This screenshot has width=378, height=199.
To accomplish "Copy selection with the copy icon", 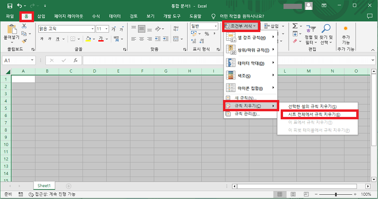I will 24,33.
